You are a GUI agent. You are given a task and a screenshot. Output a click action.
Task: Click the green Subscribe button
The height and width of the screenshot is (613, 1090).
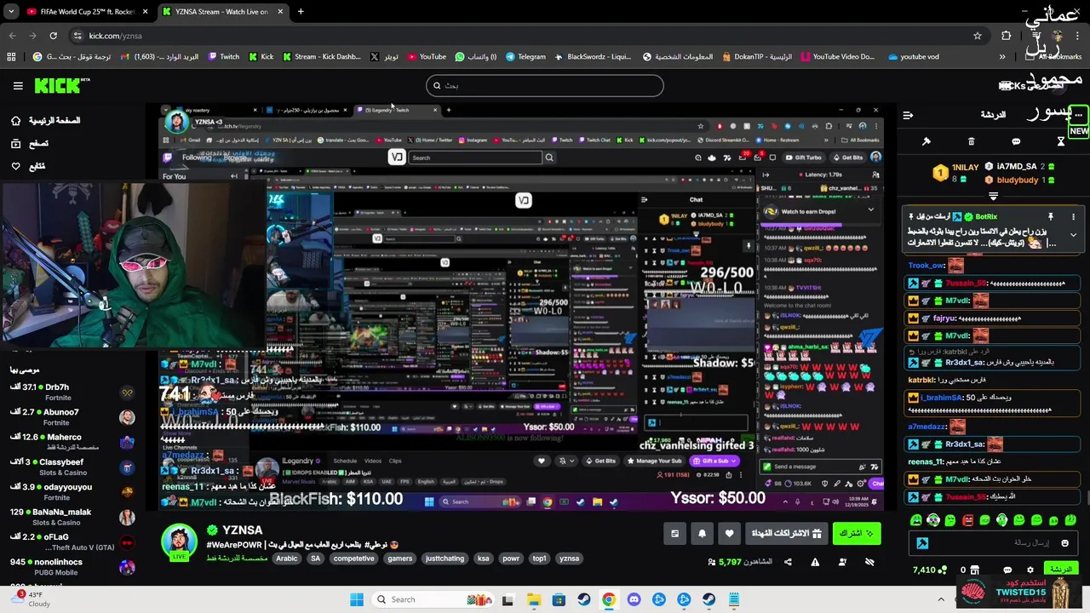[x=856, y=534]
